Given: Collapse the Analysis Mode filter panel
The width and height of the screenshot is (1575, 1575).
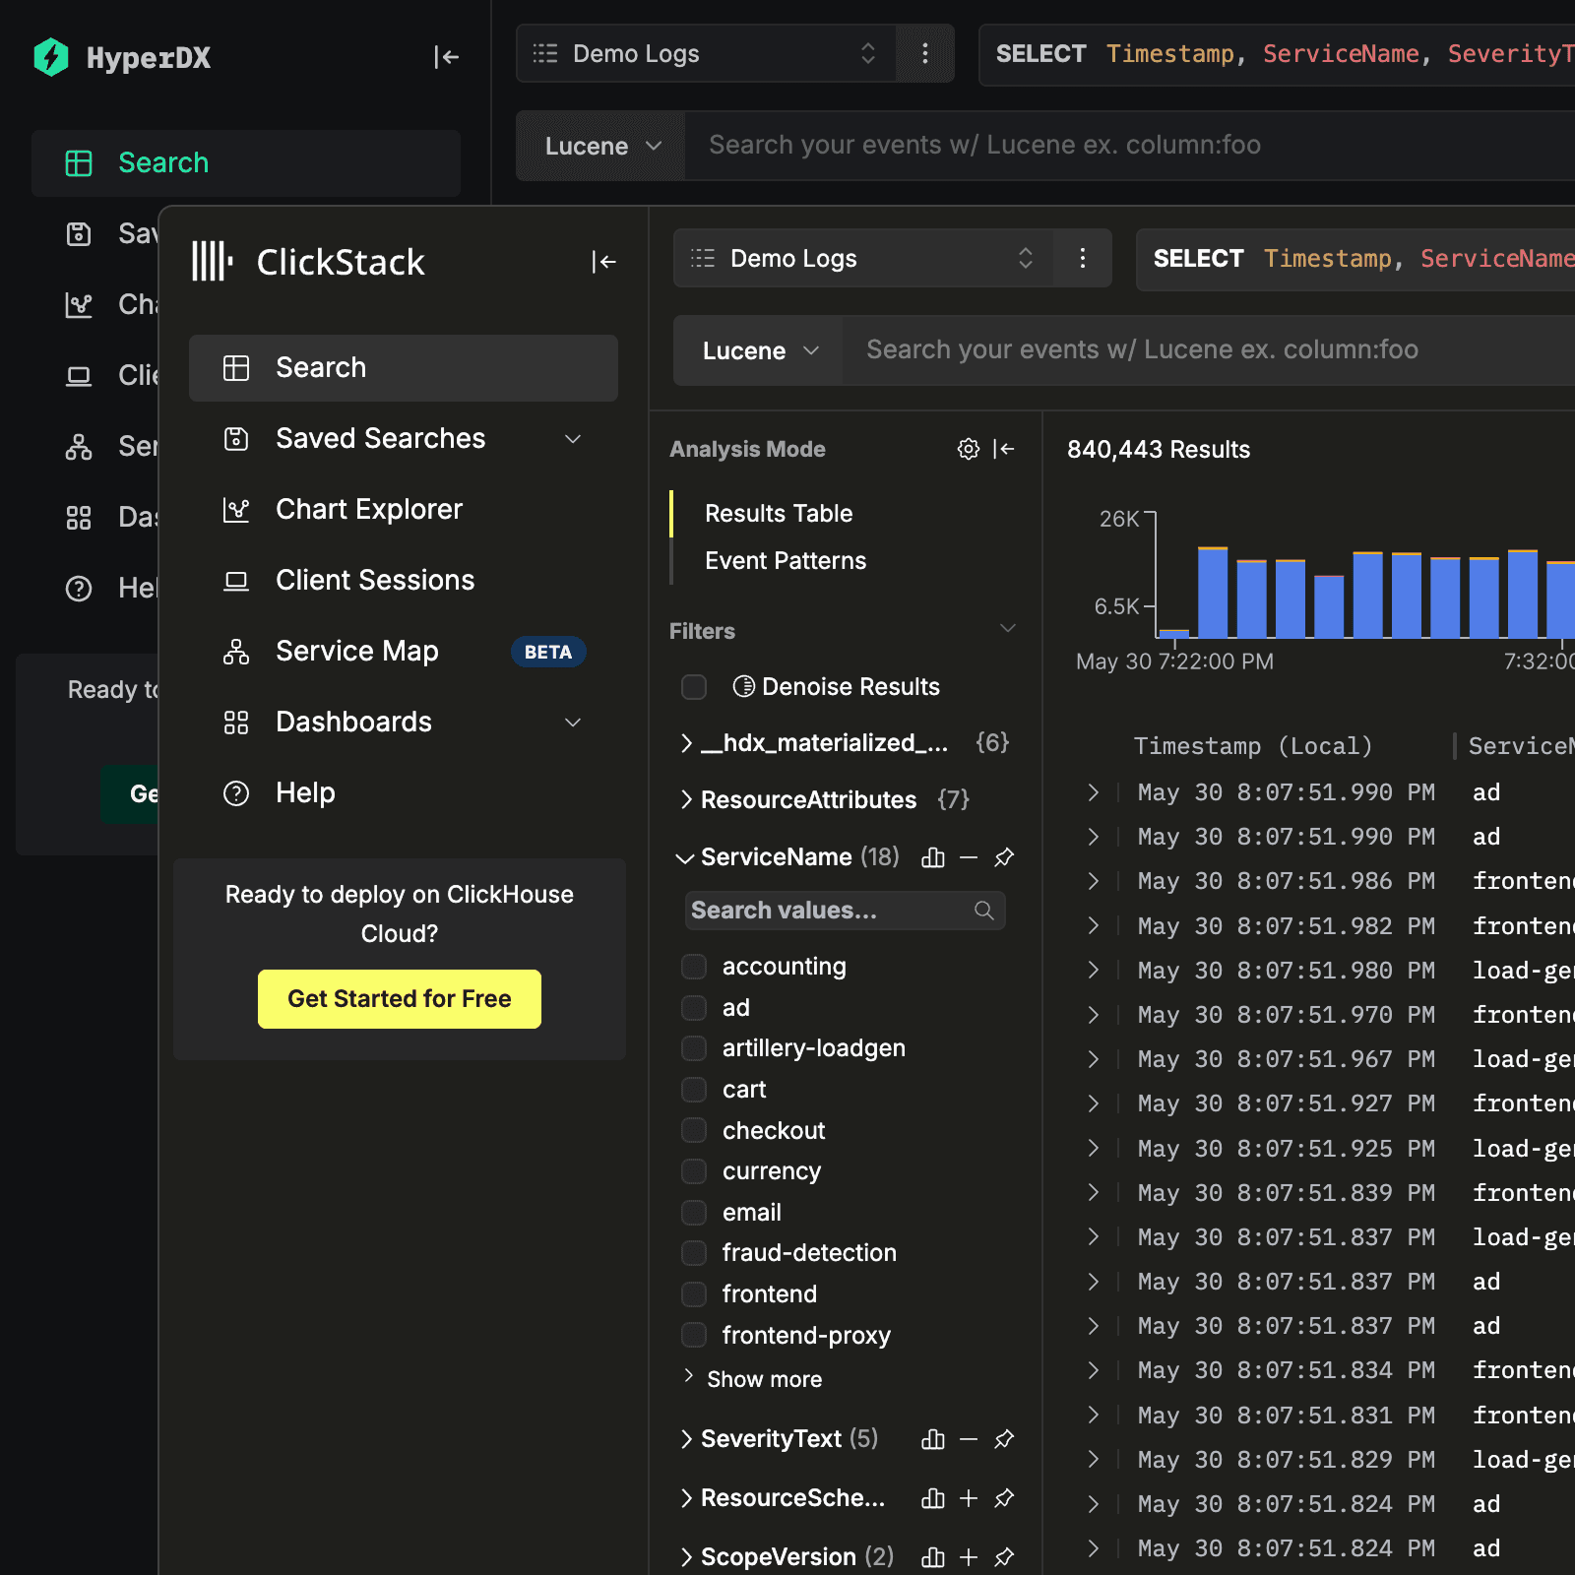Looking at the screenshot, I should 1004,449.
